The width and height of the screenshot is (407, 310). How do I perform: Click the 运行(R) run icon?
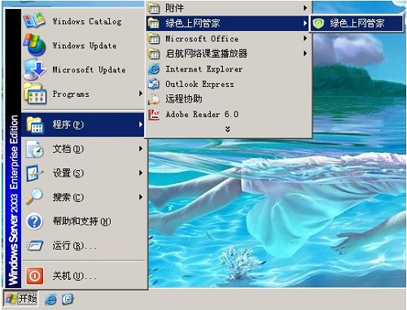click(x=34, y=246)
